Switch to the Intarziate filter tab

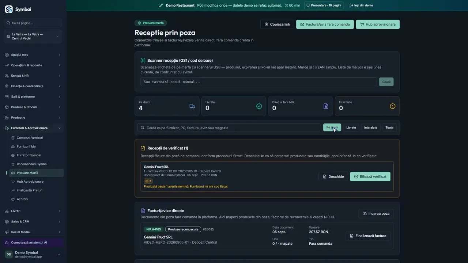371,127
